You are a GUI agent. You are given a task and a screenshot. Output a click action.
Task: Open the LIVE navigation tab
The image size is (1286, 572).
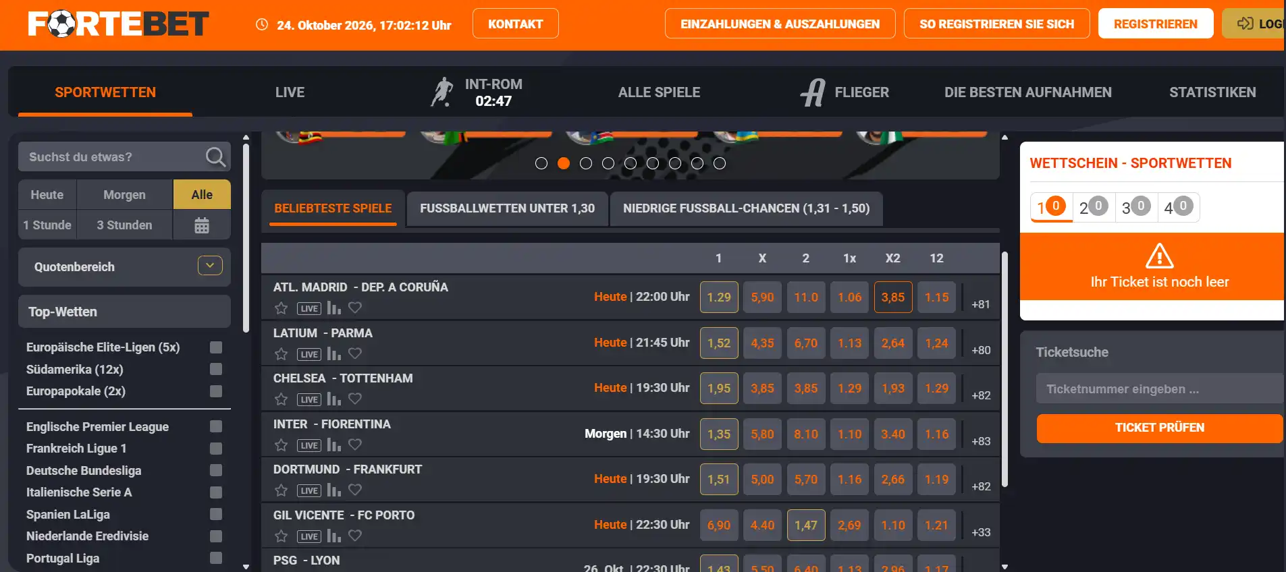[290, 92]
